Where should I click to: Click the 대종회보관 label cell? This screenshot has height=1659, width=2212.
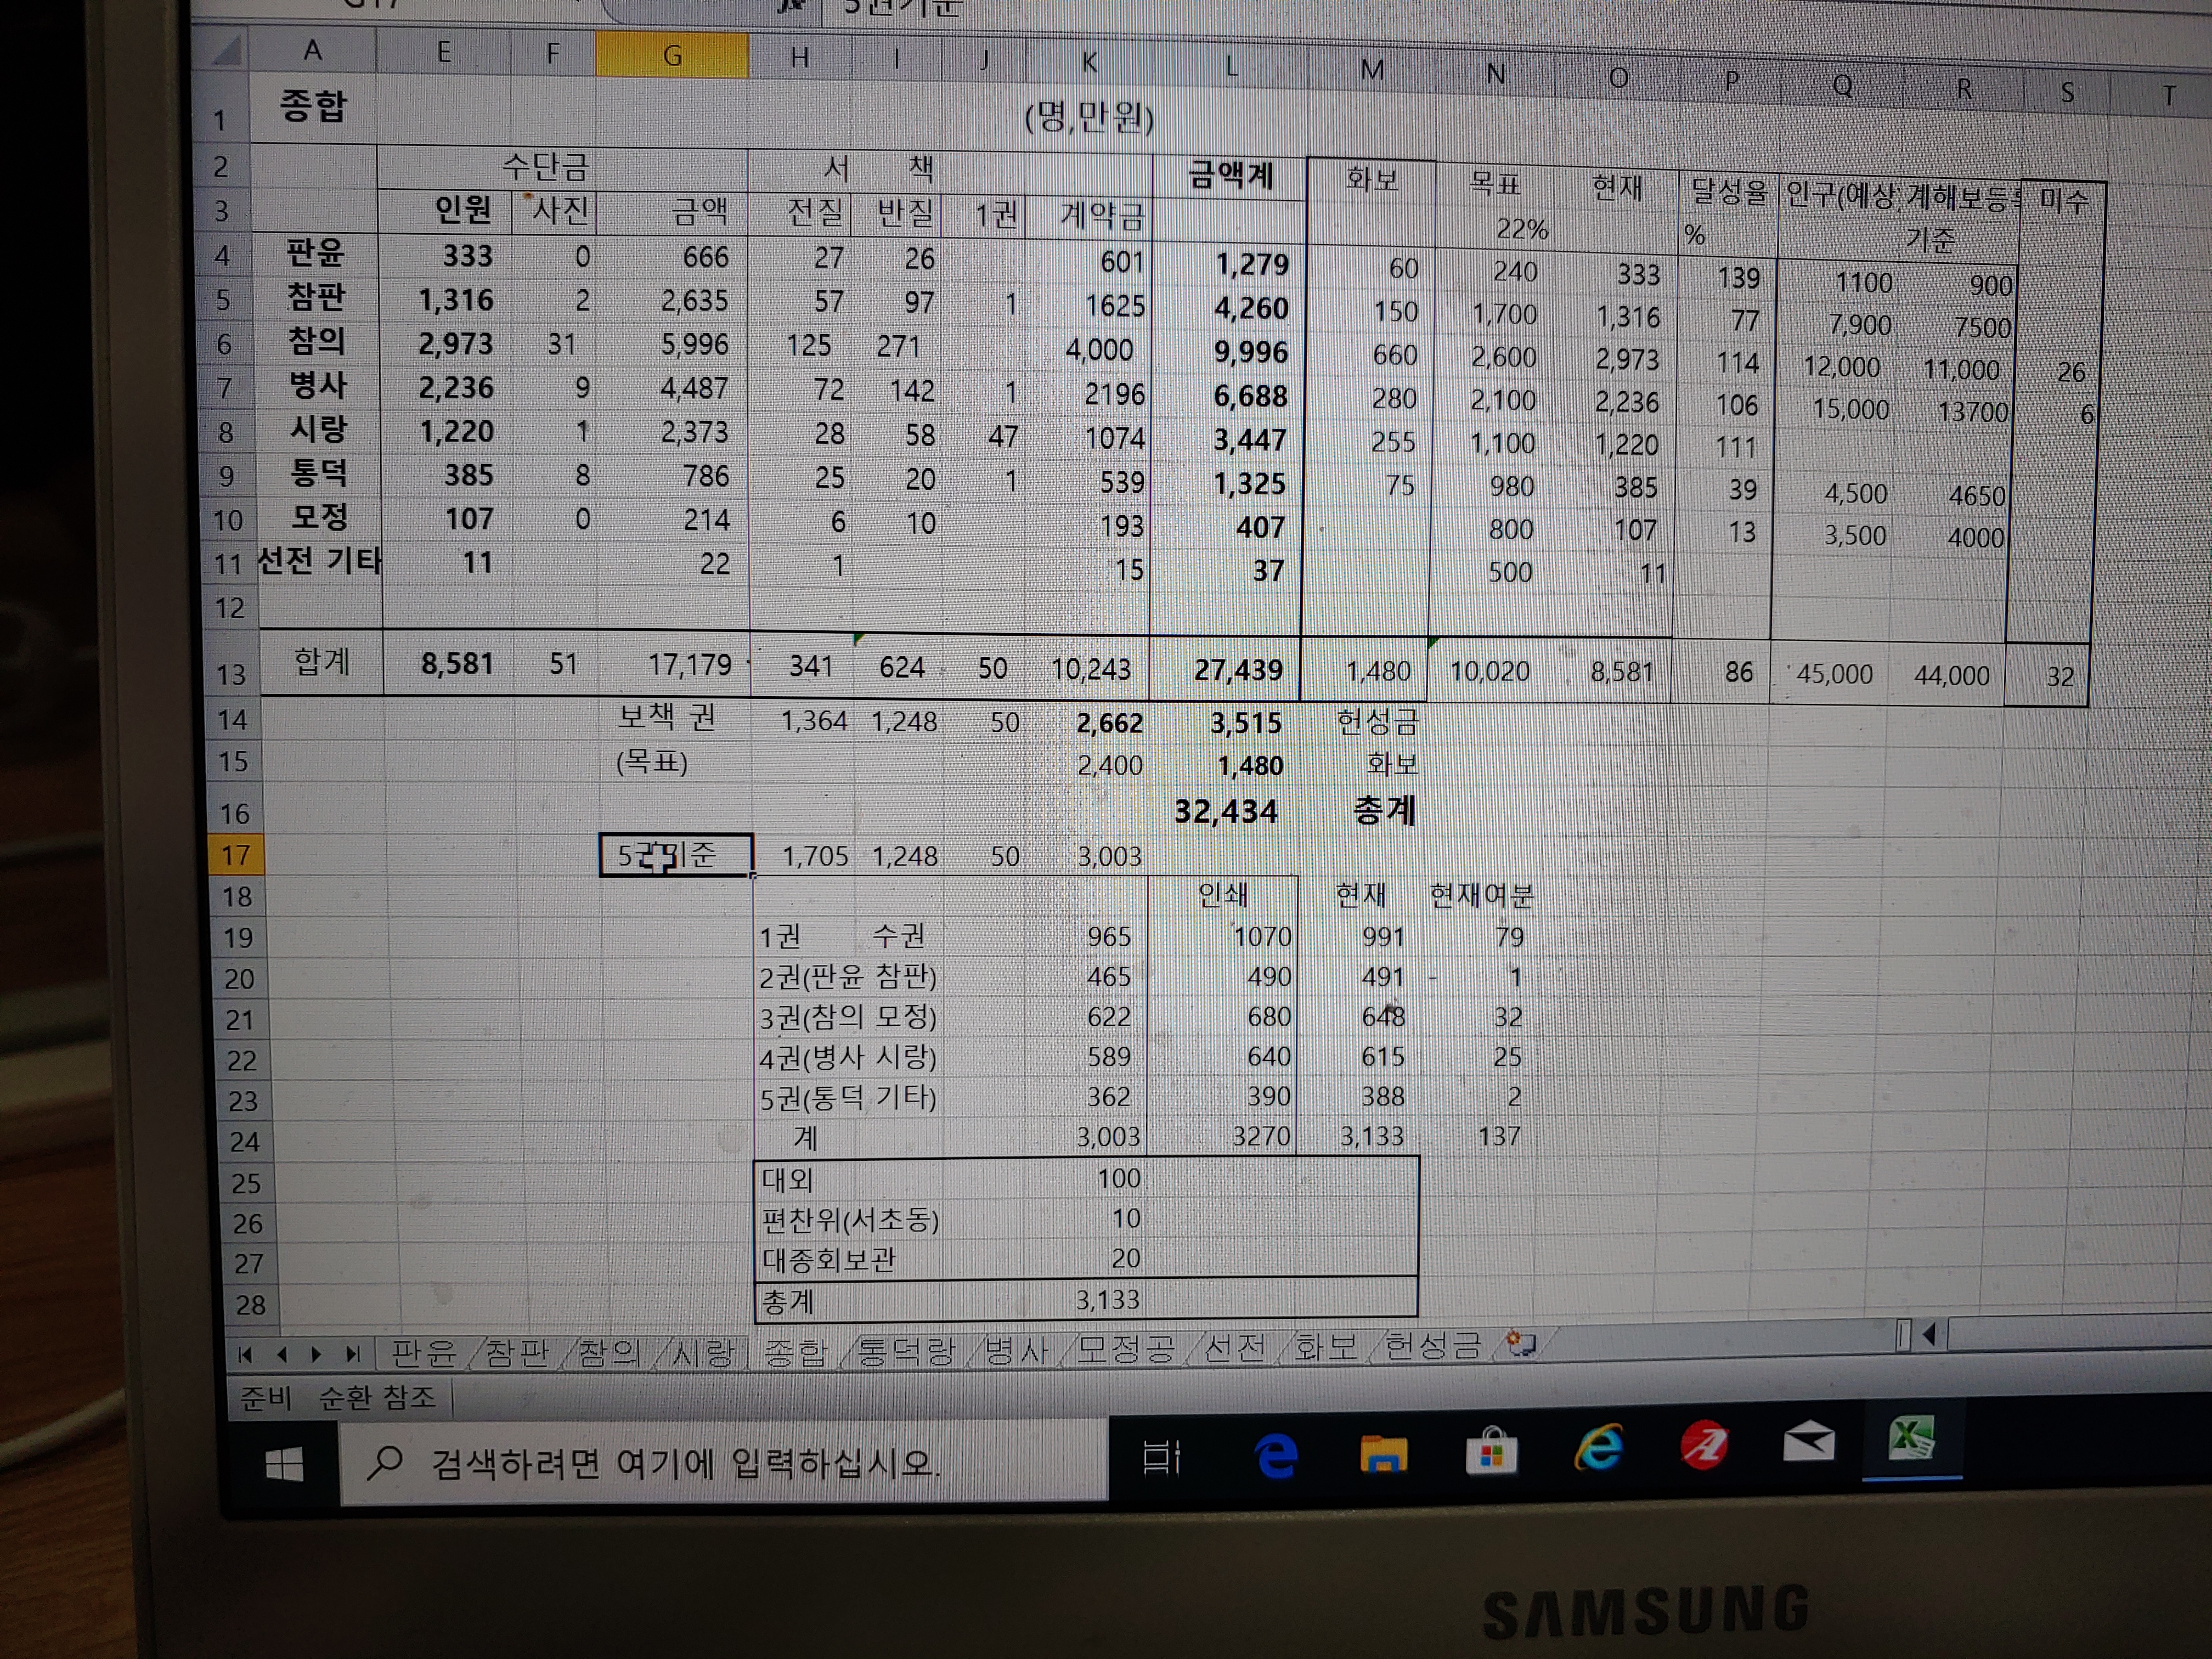828,1260
